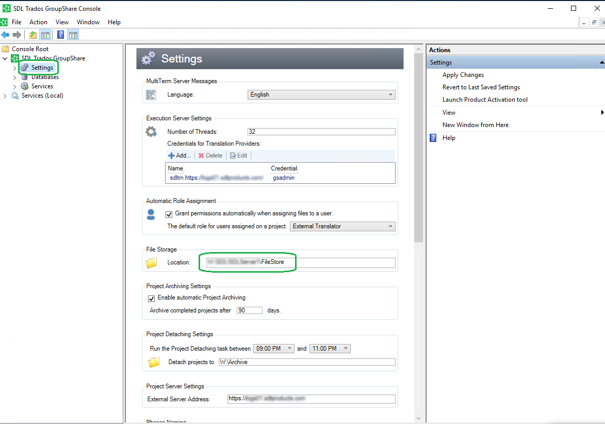Click the File Storage folder icon
This screenshot has width=605, height=424.
pyautogui.click(x=151, y=263)
